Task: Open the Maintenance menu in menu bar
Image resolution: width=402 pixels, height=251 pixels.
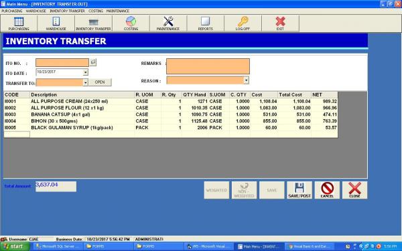Action: (x=118, y=11)
